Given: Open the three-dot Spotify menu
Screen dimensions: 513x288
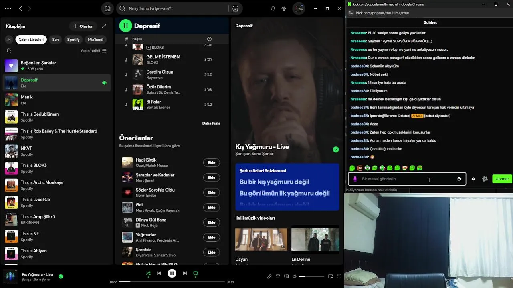Looking at the screenshot, I should [x=8, y=8].
